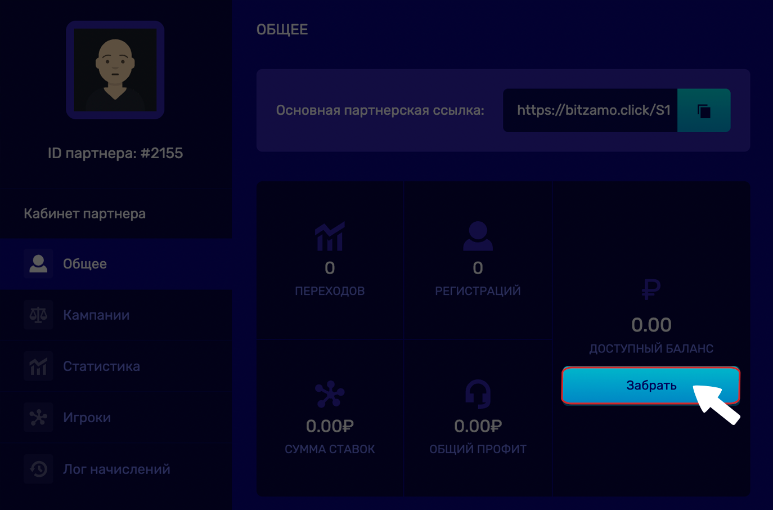The width and height of the screenshot is (773, 510).
Task: Click the scales icon beside Кампании
Action: coord(38,315)
